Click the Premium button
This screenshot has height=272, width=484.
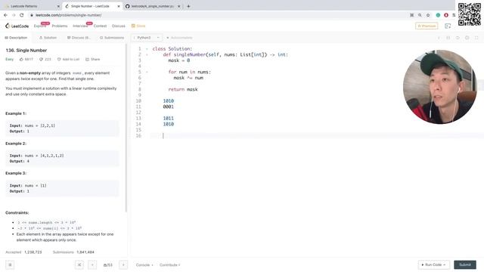pyautogui.click(x=427, y=26)
